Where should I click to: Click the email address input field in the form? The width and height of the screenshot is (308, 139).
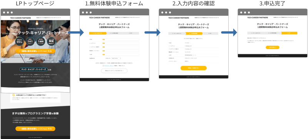[x=122, y=43]
